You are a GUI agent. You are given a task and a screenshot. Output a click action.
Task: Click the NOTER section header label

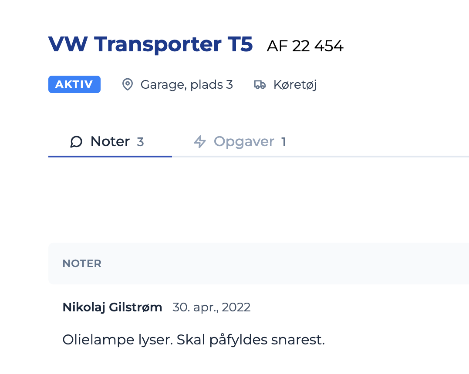coord(82,264)
